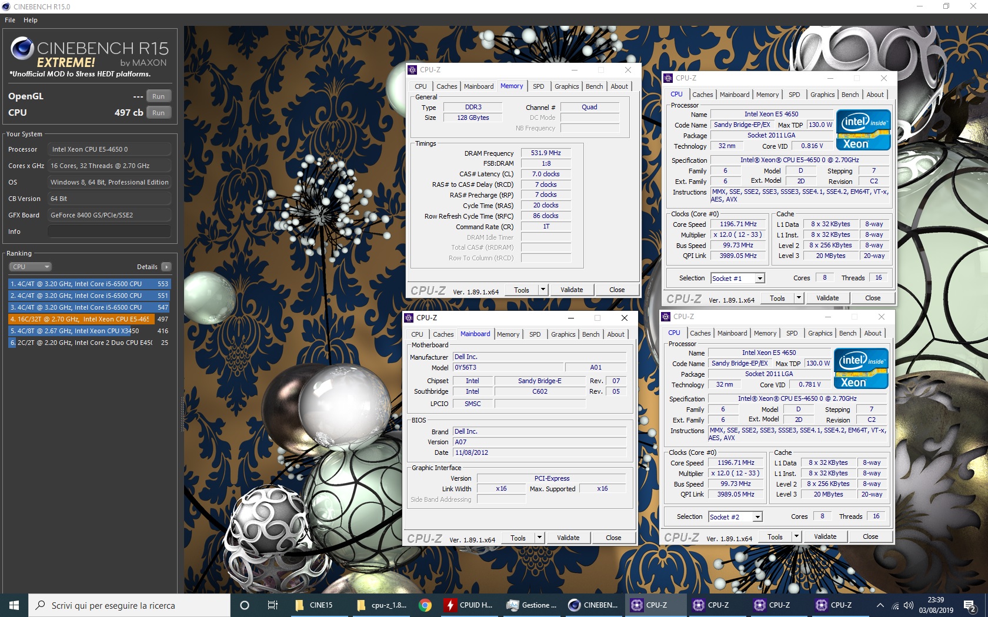The height and width of the screenshot is (617, 988).
Task: Open the notification center icon
Action: click(x=969, y=605)
